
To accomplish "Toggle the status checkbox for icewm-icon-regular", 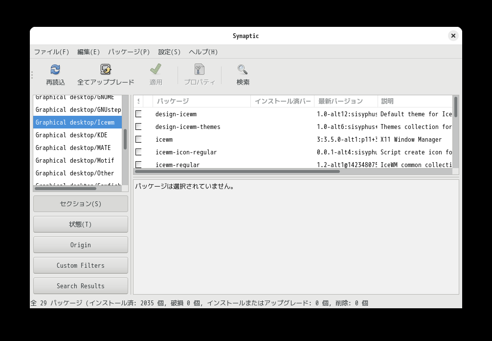I will tap(138, 152).
